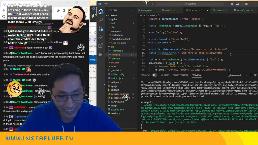Image resolution: width=258 pixels, height=145 pixels.
Task: Open the PROBLEMS panel tab
Action: point(145,75)
